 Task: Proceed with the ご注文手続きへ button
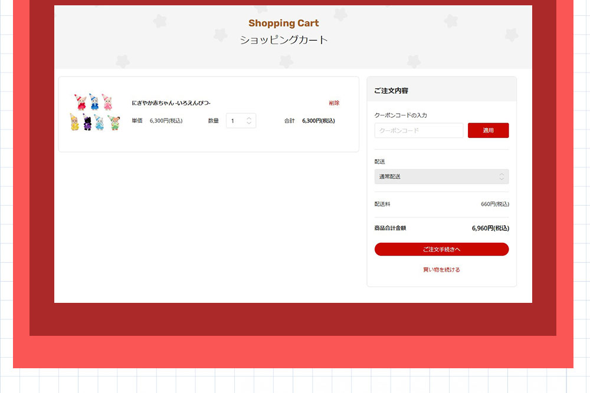(x=441, y=249)
